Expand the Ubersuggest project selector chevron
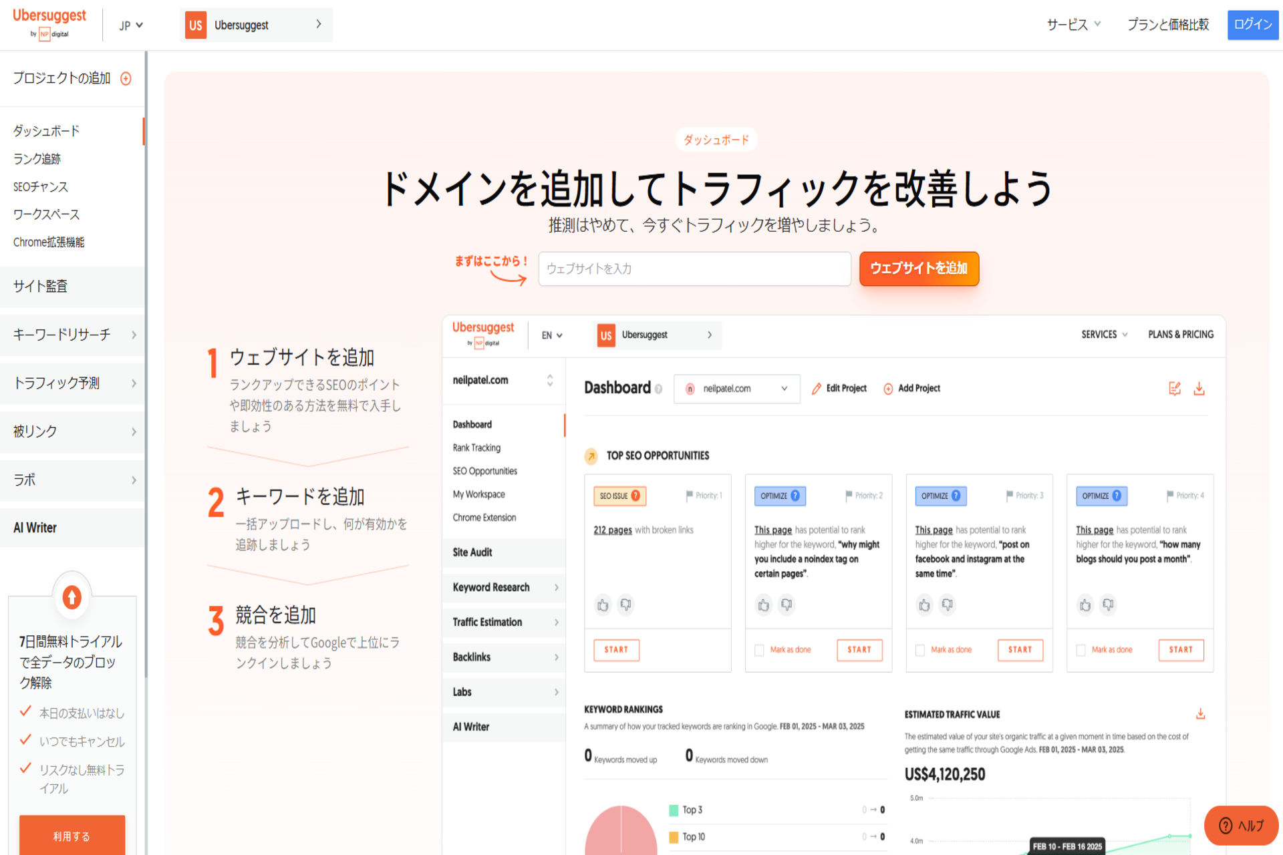Viewport: 1283px width, 855px height. coord(319,24)
